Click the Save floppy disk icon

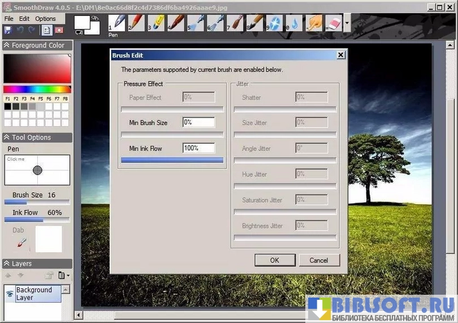(x=8, y=30)
